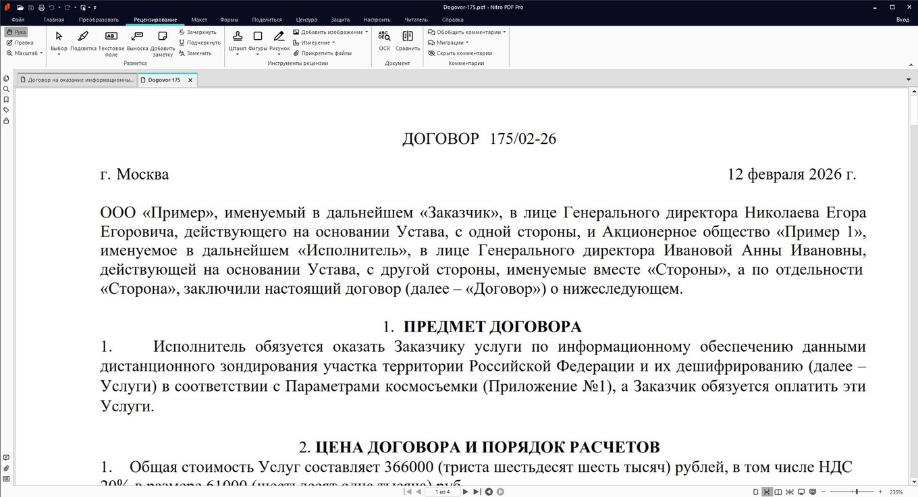Open the Справка ribbon tab
This screenshot has height=497, width=918.
(452, 20)
